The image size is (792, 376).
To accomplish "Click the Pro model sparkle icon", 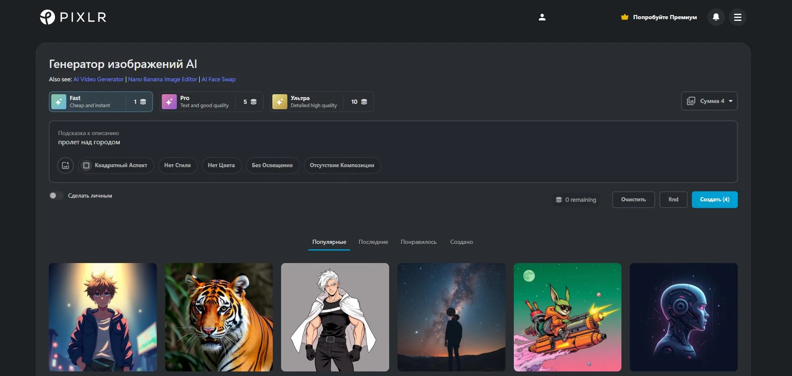I will click(x=169, y=102).
